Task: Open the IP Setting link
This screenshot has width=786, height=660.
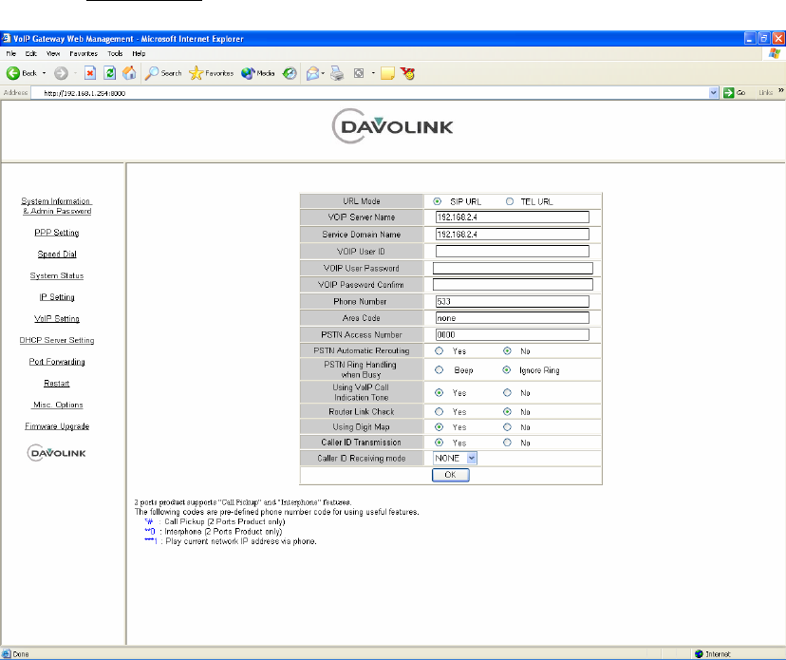Action: 57,297
